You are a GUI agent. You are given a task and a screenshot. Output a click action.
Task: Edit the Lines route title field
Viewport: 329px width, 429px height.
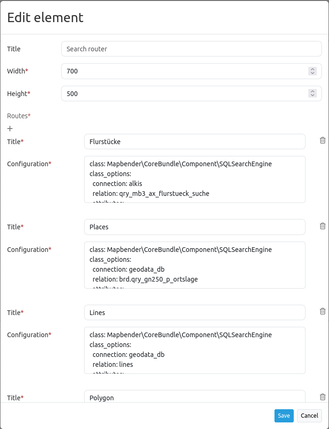(x=195, y=312)
